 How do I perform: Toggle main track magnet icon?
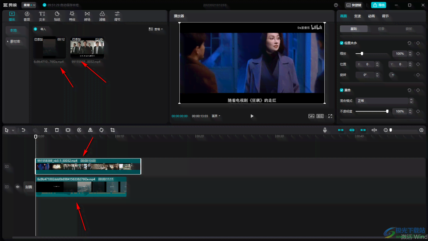tap(341, 130)
